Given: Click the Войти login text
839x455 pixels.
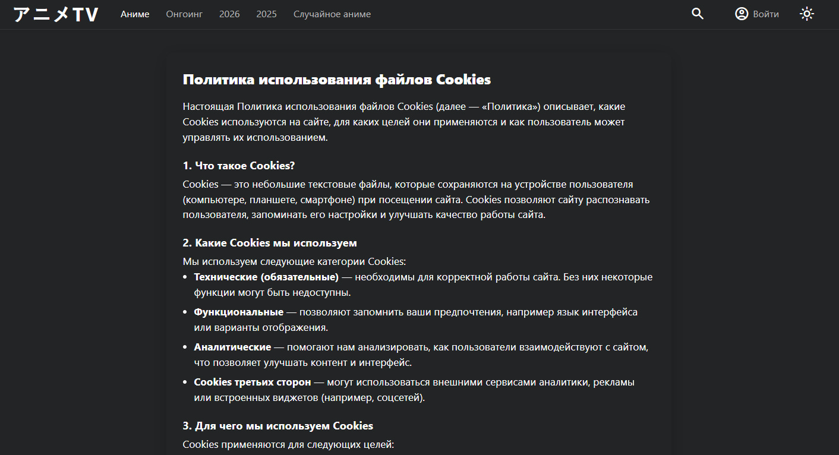Looking at the screenshot, I should tap(766, 14).
